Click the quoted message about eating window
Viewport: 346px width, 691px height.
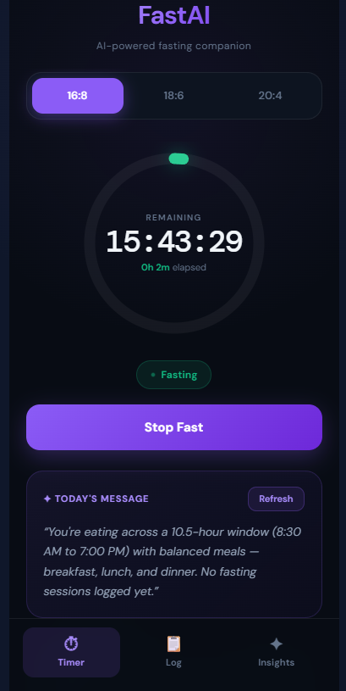click(173, 561)
